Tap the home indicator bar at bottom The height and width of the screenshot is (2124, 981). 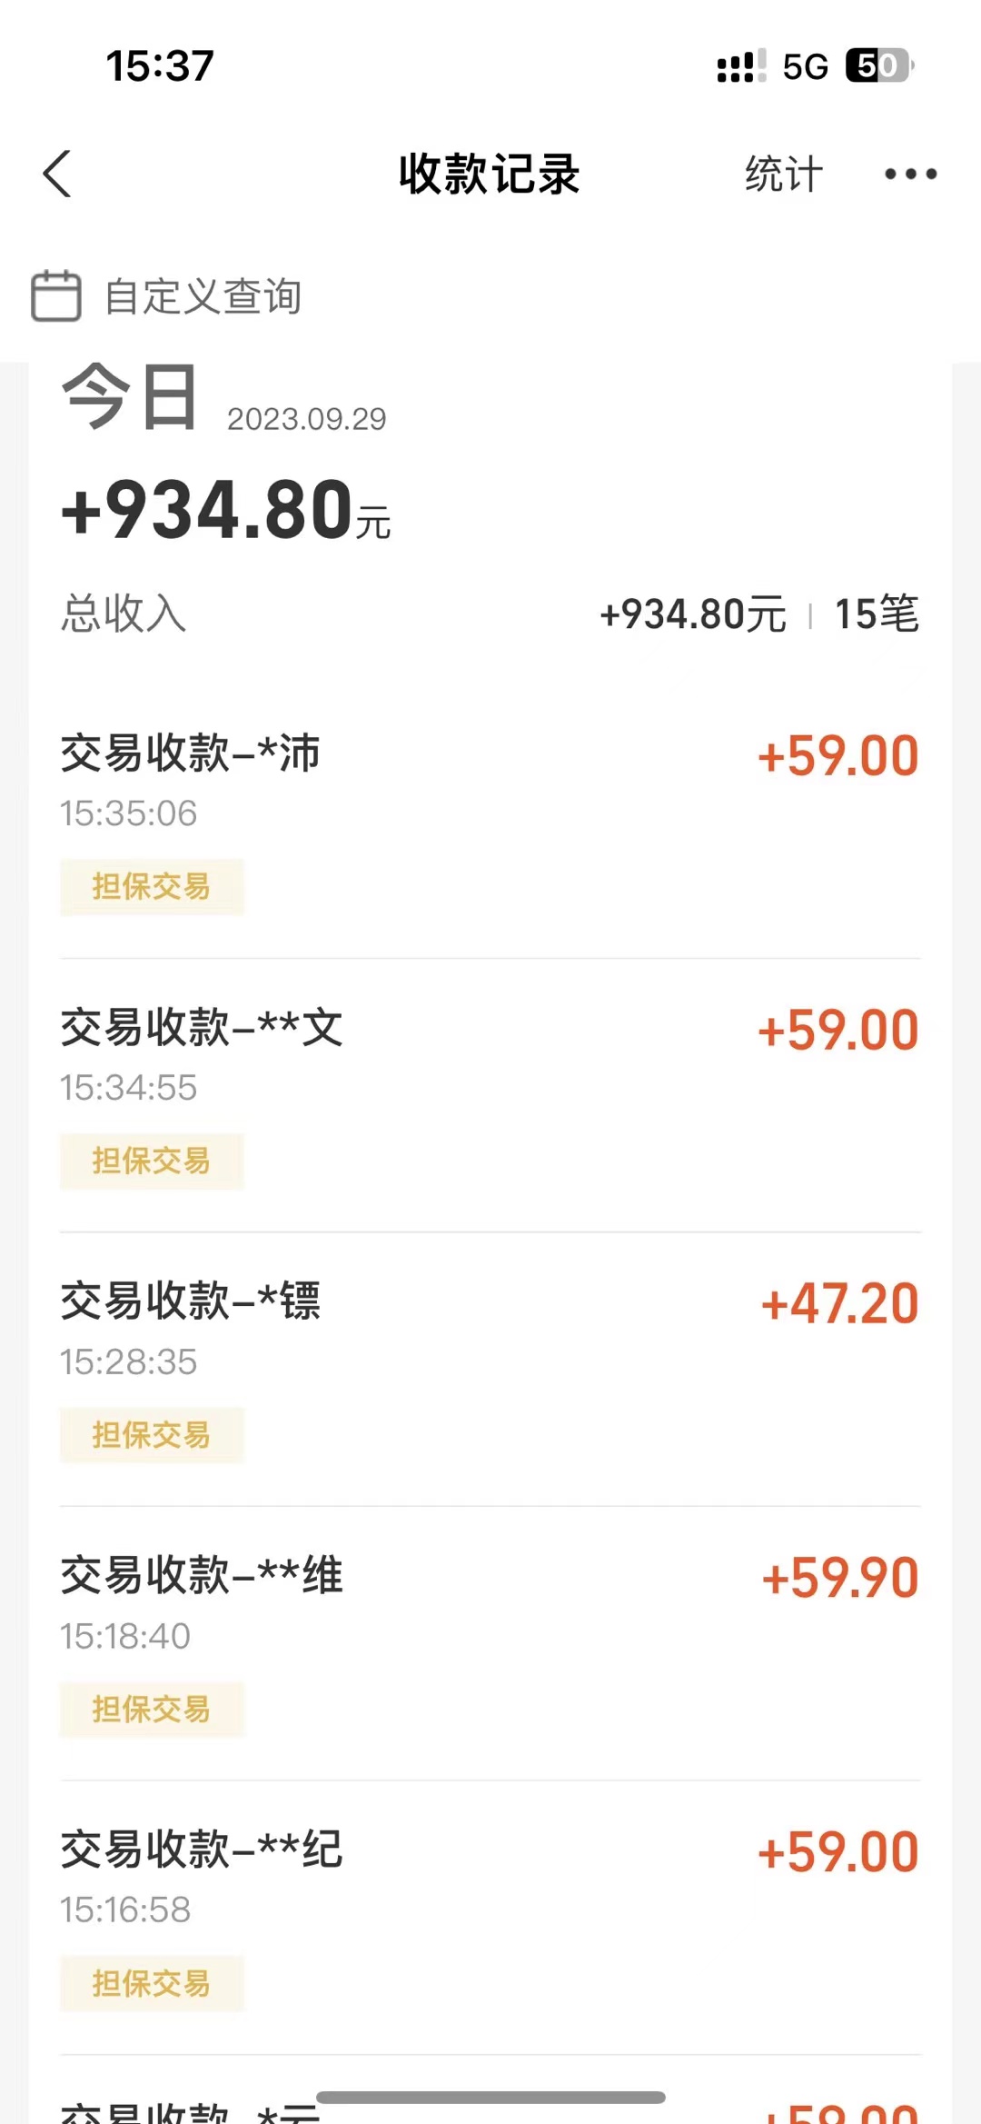click(490, 2097)
